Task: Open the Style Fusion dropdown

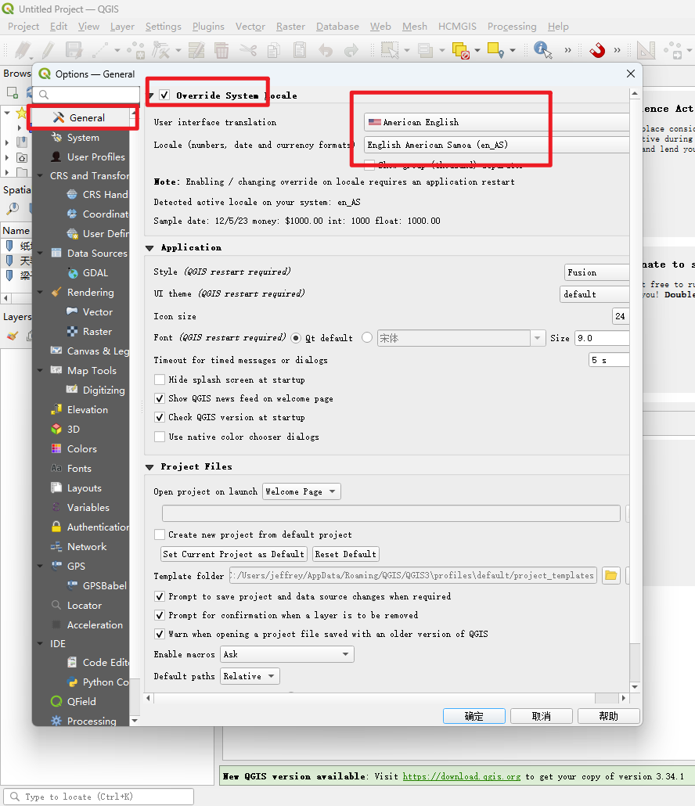Action: (x=597, y=272)
